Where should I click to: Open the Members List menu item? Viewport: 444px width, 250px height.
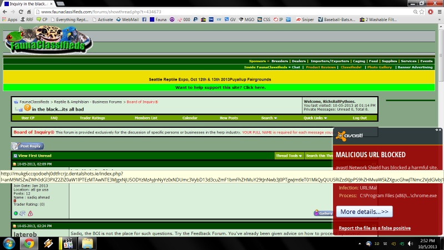pos(146,118)
